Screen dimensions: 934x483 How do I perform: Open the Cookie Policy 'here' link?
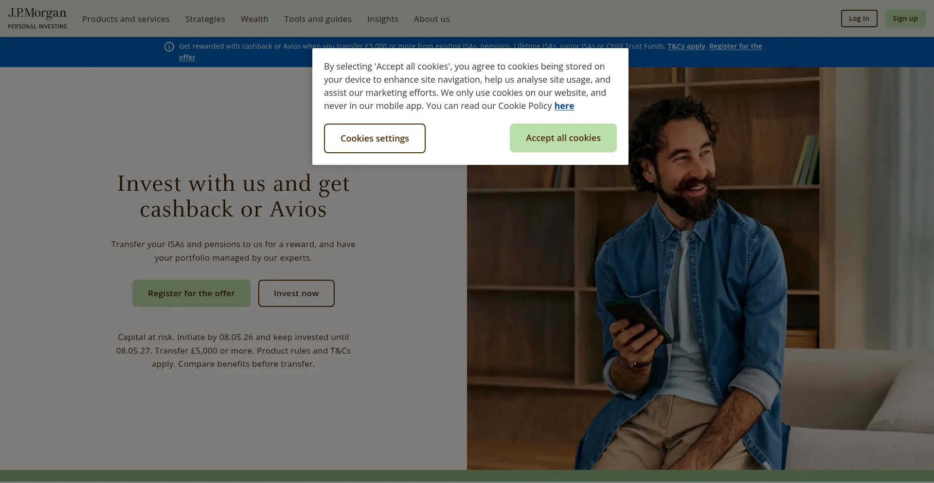pyautogui.click(x=564, y=106)
